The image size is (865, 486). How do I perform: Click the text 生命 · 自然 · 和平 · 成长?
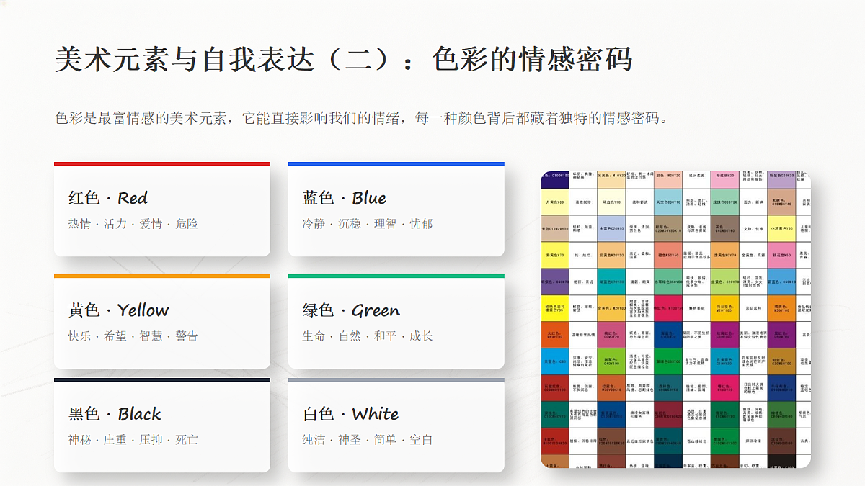point(368,336)
